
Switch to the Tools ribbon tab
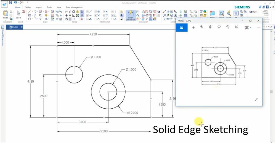[49, 7]
